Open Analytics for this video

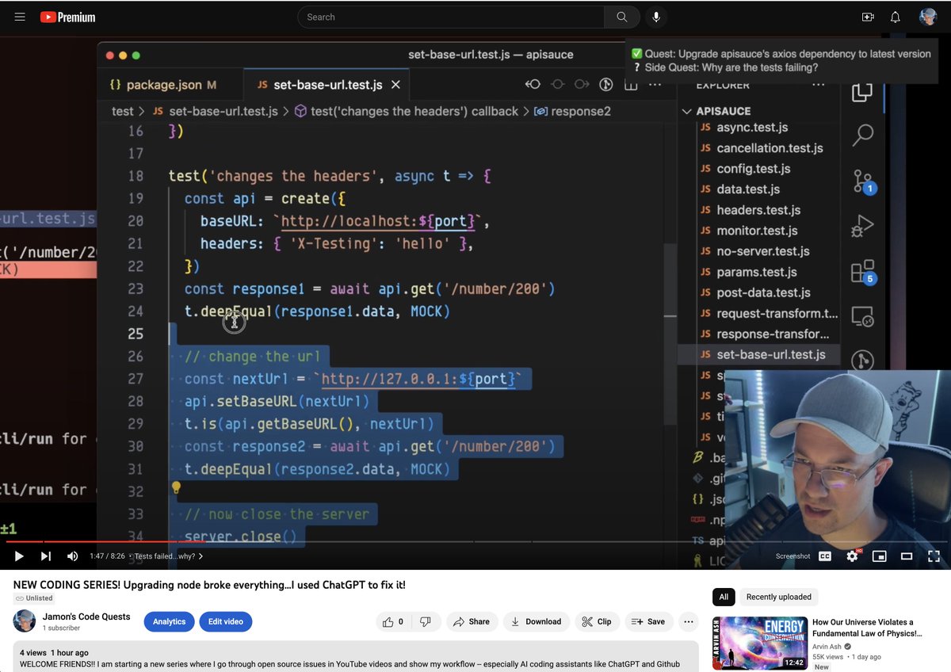(169, 622)
